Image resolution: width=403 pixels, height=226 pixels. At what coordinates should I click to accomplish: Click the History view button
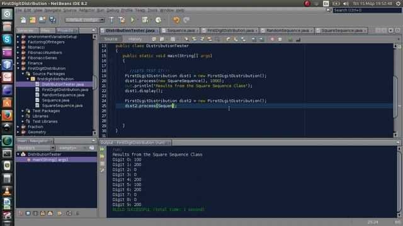point(135,39)
